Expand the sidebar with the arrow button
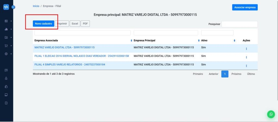 (x=13, y=7)
